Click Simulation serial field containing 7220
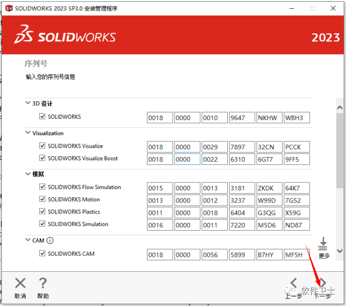 (x=242, y=225)
